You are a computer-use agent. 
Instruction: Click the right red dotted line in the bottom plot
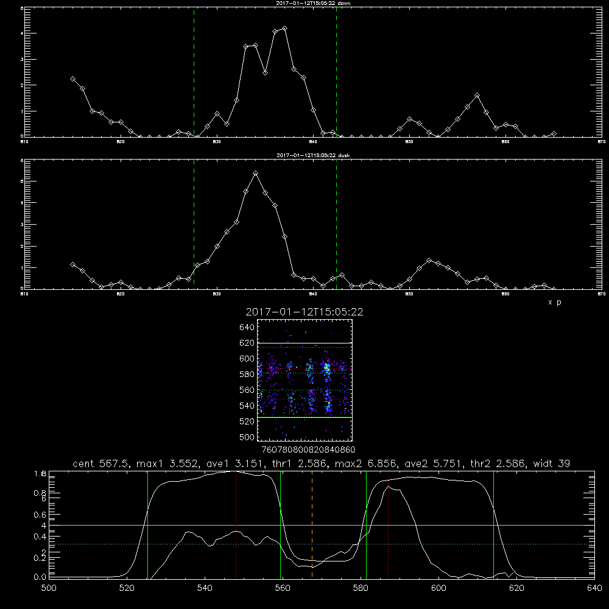pyautogui.click(x=388, y=524)
